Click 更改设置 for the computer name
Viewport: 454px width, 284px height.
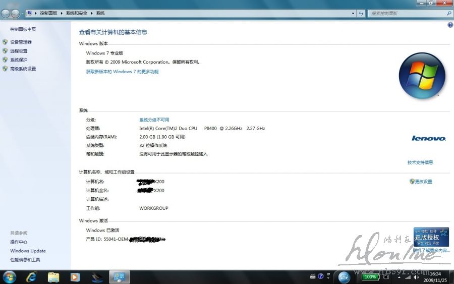coord(423,182)
